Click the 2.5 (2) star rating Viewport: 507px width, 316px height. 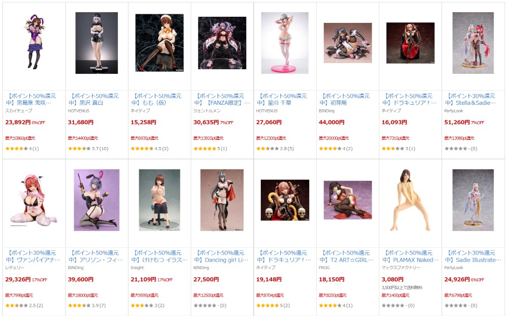point(24,305)
